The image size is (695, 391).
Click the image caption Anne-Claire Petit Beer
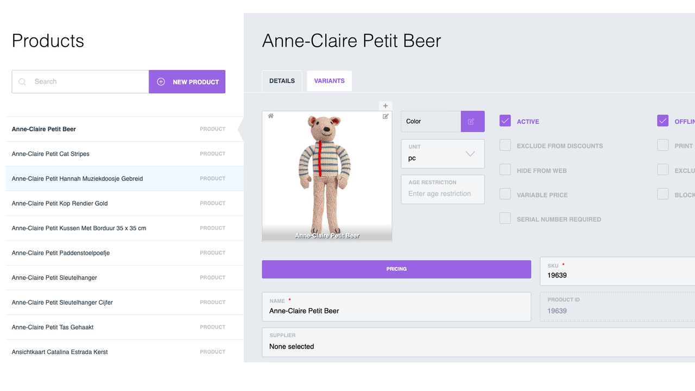tap(327, 236)
